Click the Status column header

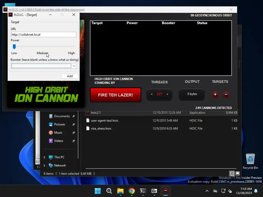coord(202,23)
